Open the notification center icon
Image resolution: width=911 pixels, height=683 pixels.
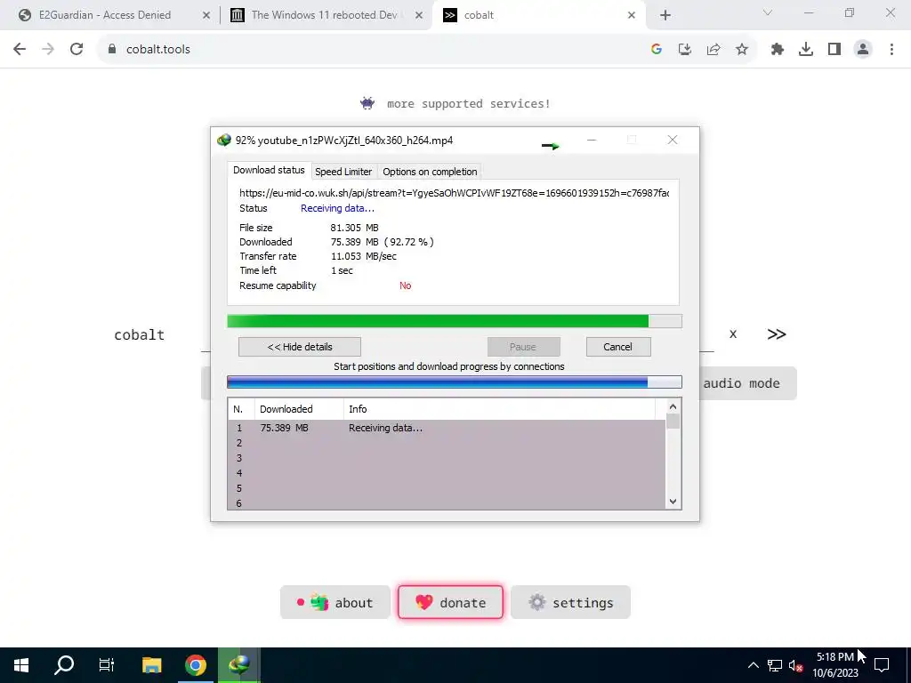pyautogui.click(x=882, y=665)
